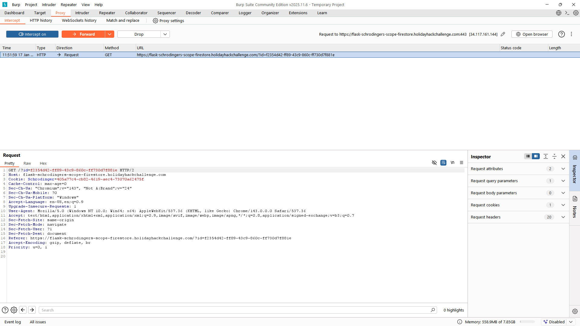Open the Dashboard tab

[x=14, y=13]
